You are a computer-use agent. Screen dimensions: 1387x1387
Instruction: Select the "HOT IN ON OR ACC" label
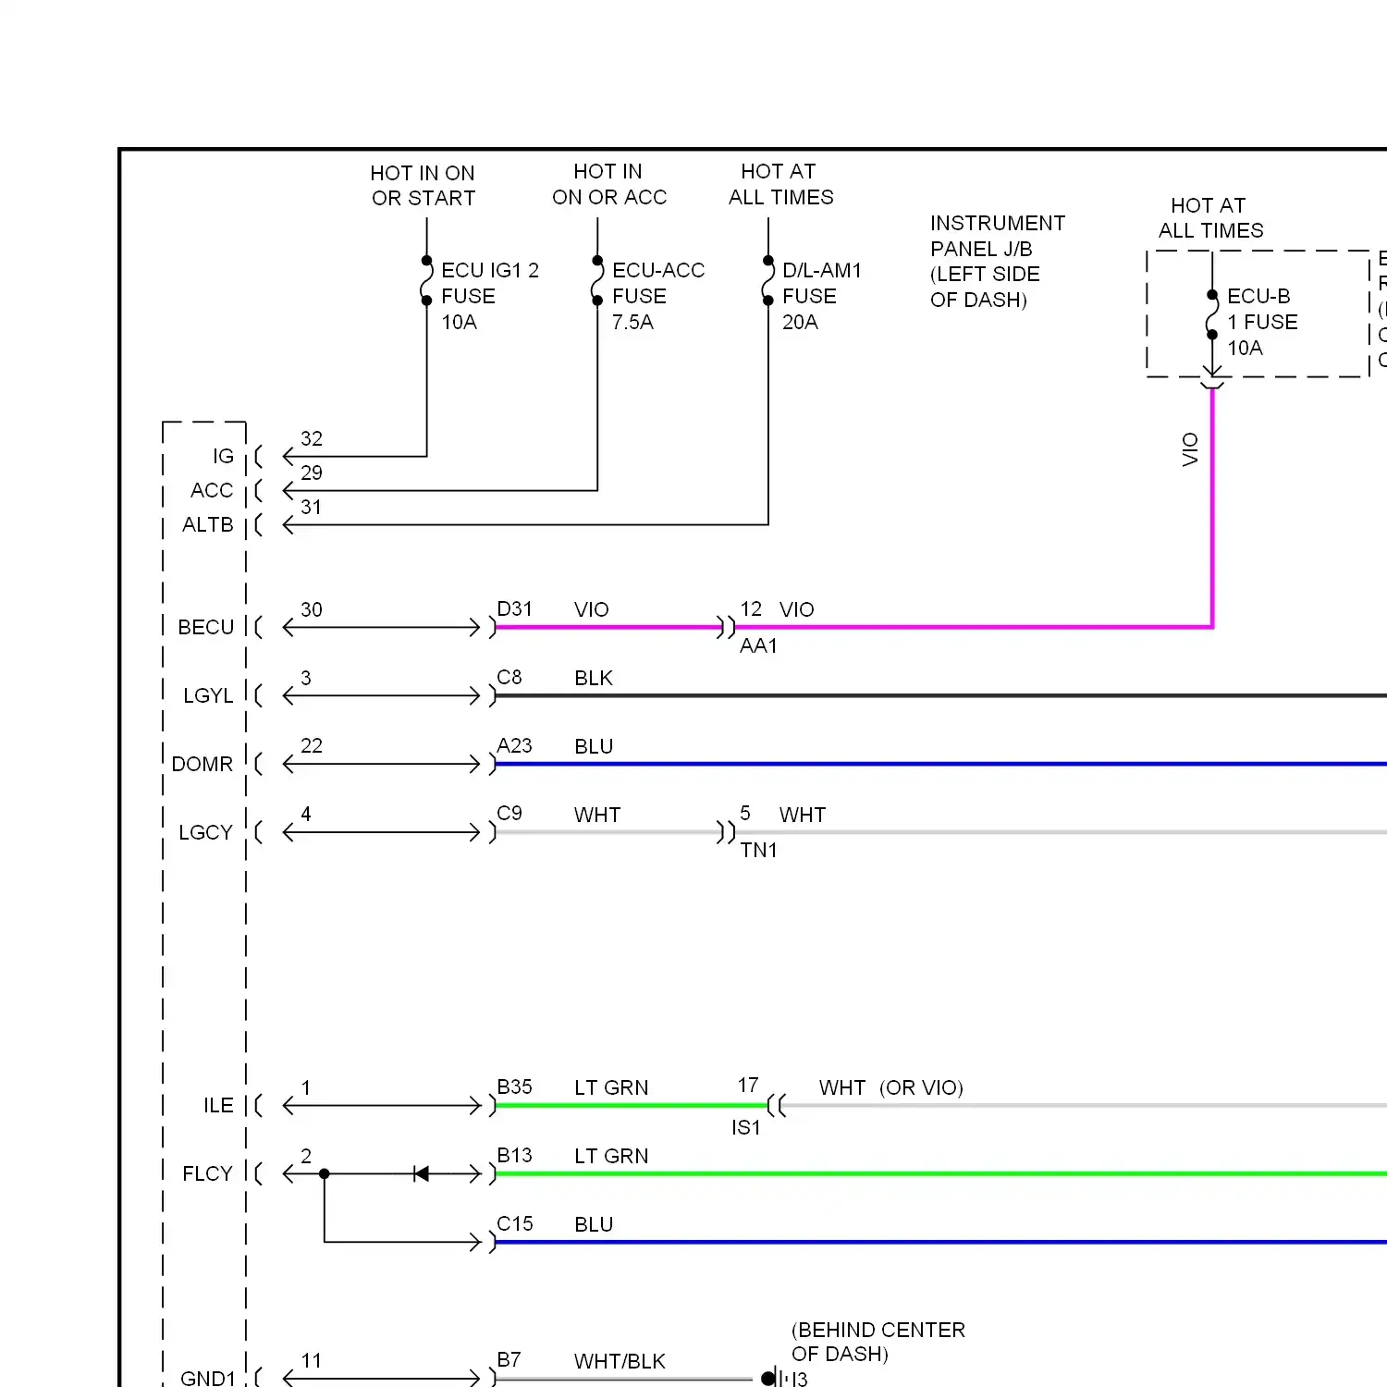609,184
